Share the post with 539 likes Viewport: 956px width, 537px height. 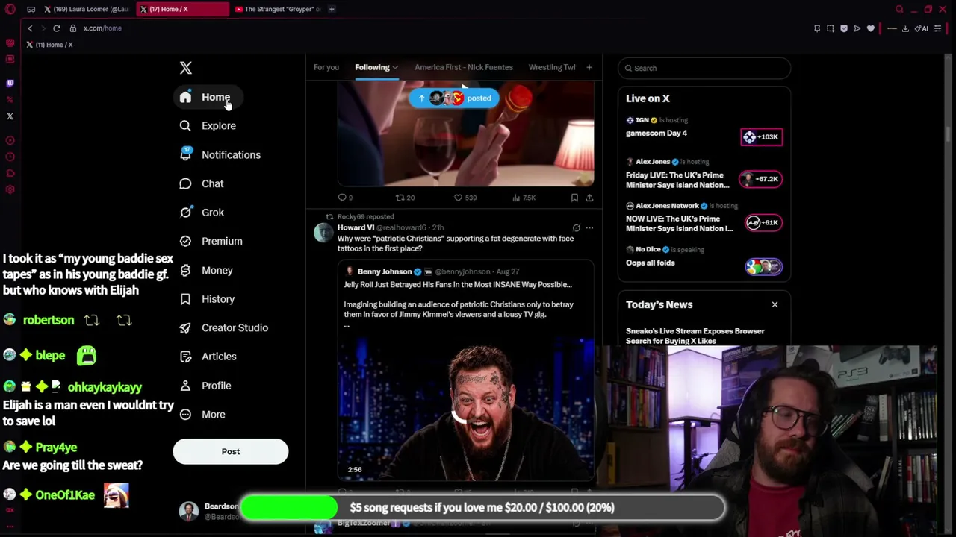click(x=589, y=198)
